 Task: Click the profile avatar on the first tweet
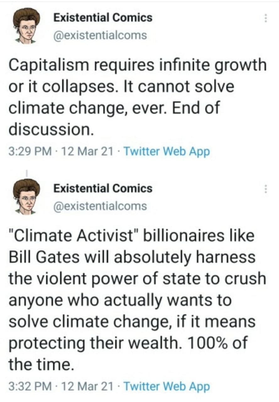click(x=27, y=26)
